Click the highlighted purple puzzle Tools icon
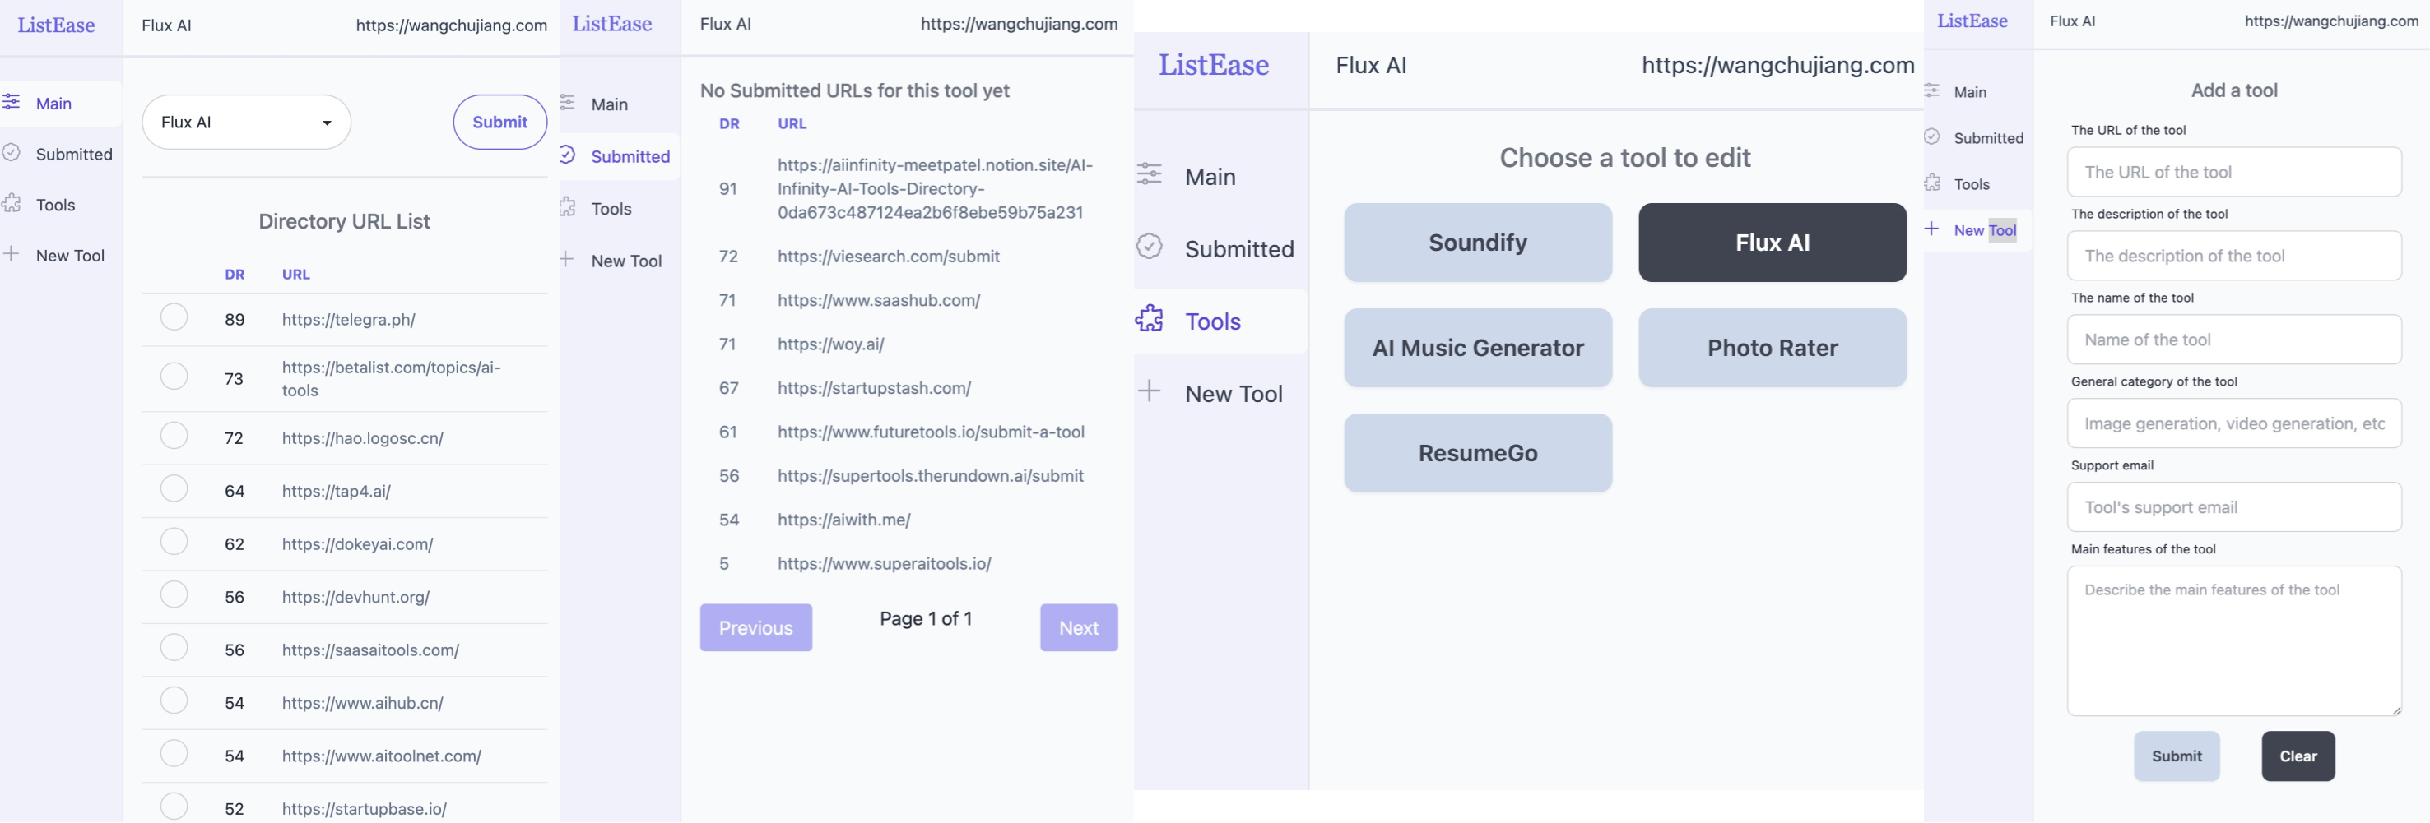 coord(1149,320)
